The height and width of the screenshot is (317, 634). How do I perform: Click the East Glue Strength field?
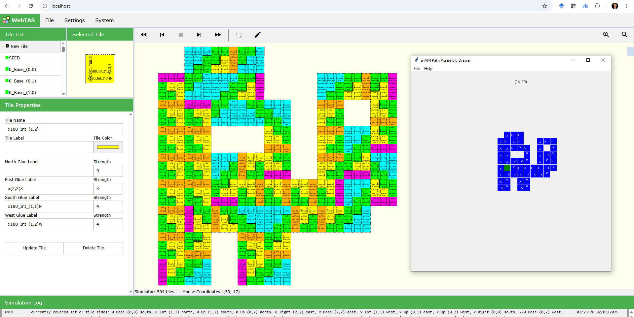tap(108, 189)
